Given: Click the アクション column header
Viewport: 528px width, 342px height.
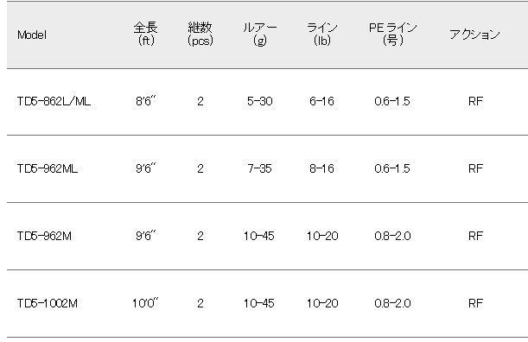Looking at the screenshot, I should (474, 35).
